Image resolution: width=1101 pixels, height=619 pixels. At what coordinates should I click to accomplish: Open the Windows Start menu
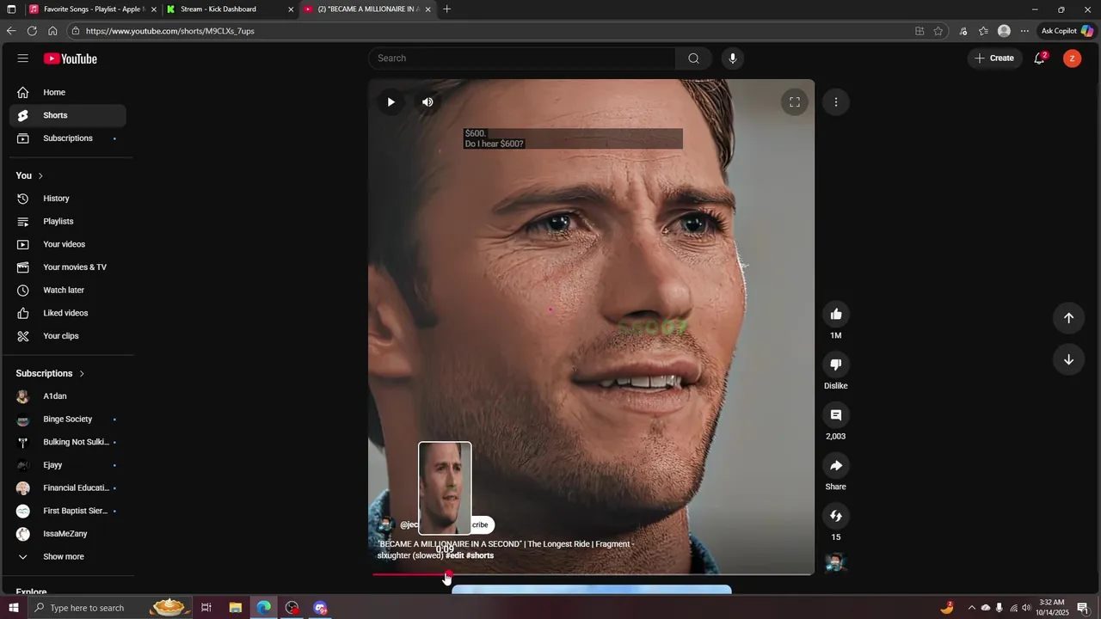(x=13, y=608)
